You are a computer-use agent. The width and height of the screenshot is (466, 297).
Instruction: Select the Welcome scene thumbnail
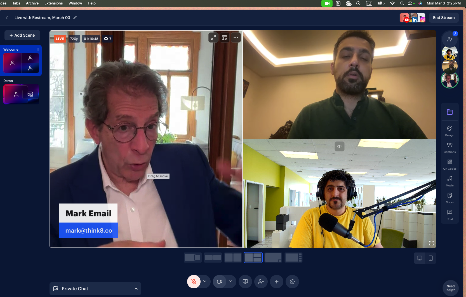click(21, 63)
